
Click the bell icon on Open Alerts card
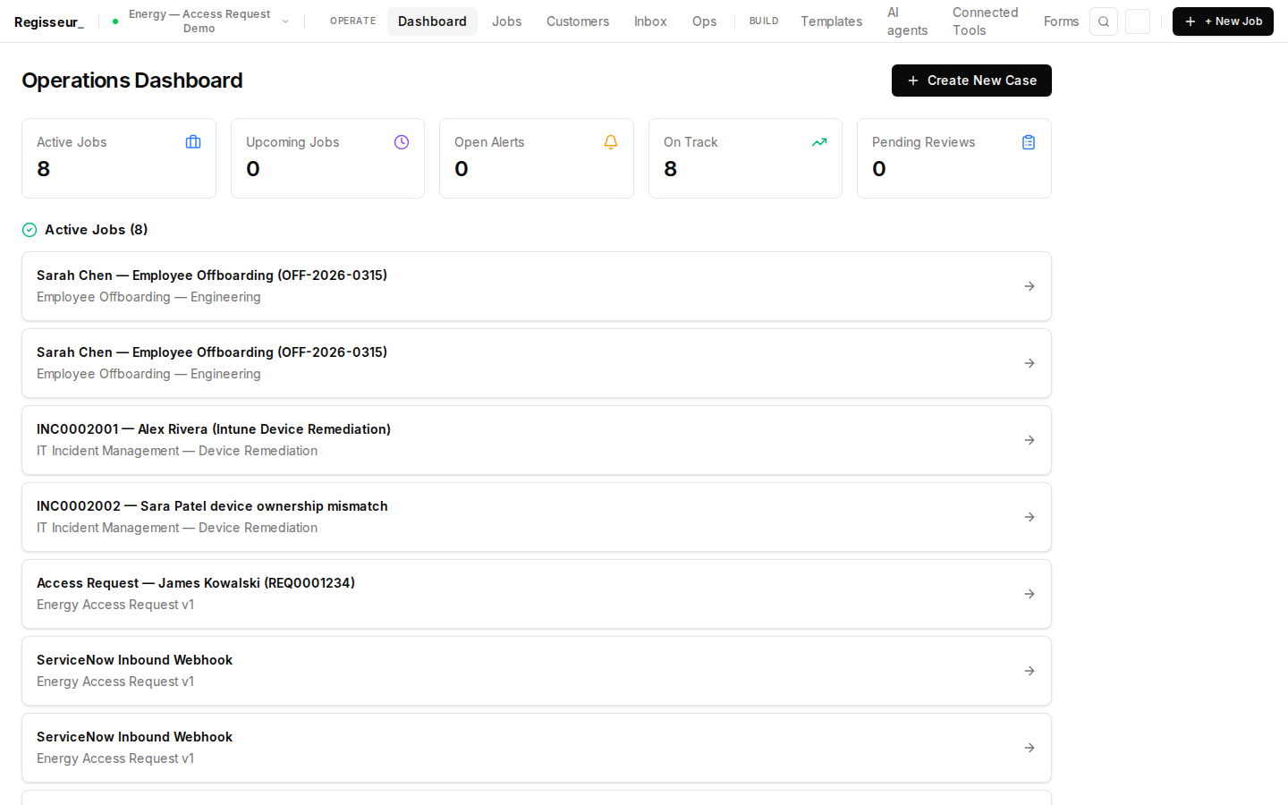611,142
